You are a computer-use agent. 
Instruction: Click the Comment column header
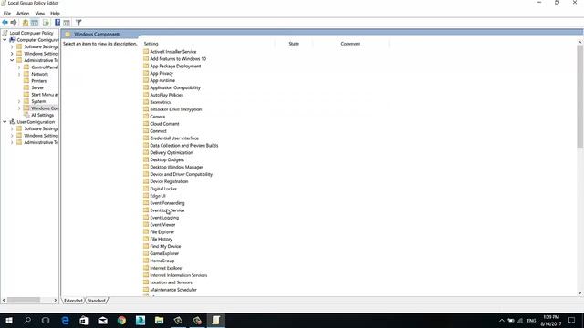point(350,44)
